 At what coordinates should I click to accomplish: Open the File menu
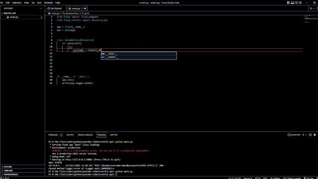(1, 2)
